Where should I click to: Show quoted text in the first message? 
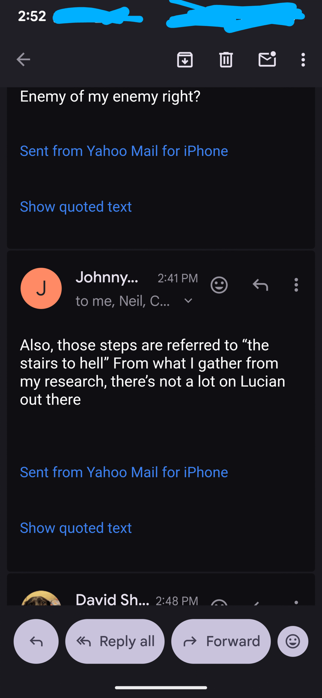point(76,207)
